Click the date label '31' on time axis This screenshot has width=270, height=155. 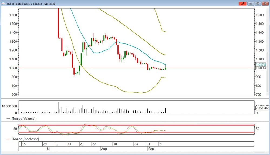click(148, 144)
